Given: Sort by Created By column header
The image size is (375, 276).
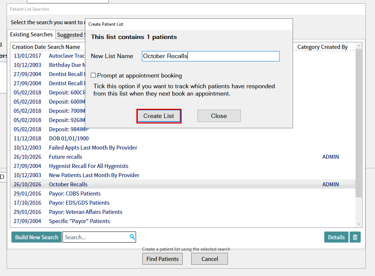Looking at the screenshot, I should point(334,47).
